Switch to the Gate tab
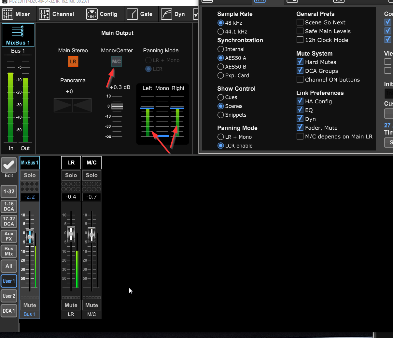This screenshot has width=393, height=338. 140,14
